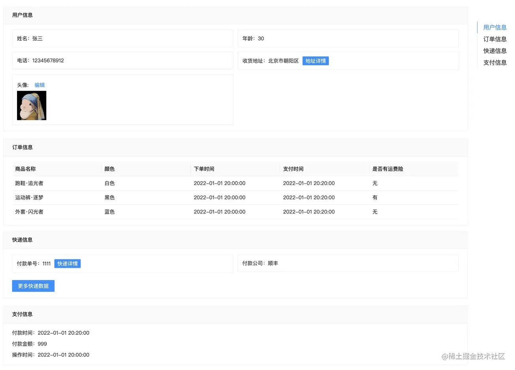Select the 跑鞋·追光者 product row
This screenshot has width=515, height=370.
pos(235,183)
